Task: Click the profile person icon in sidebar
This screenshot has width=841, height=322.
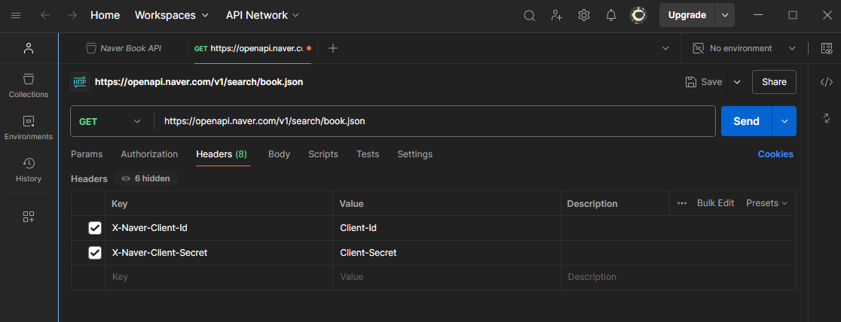Action: click(x=29, y=48)
